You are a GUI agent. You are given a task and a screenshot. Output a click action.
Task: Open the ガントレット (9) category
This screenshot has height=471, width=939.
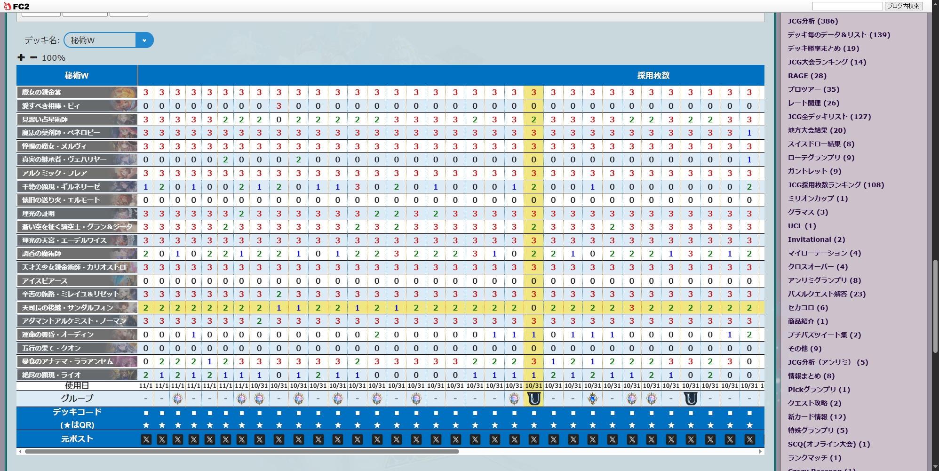point(815,171)
